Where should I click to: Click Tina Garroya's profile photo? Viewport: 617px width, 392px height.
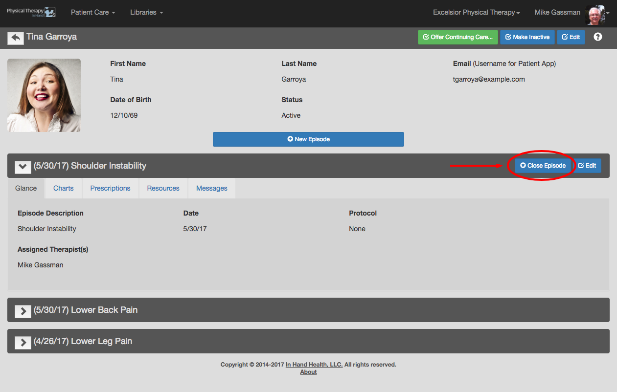point(44,95)
